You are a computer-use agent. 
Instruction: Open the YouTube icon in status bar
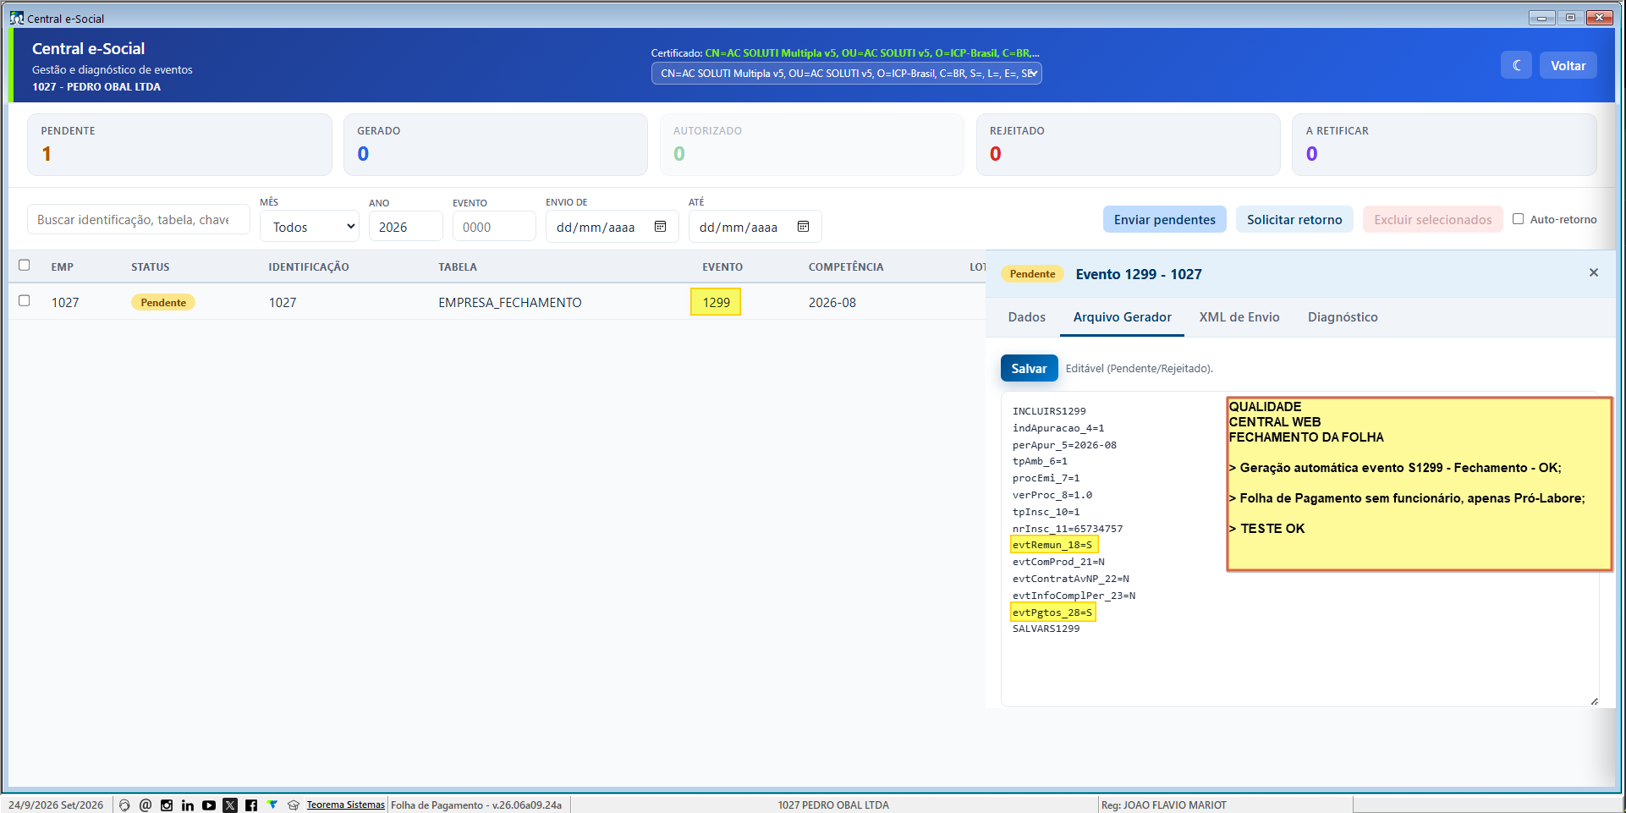pos(209,805)
